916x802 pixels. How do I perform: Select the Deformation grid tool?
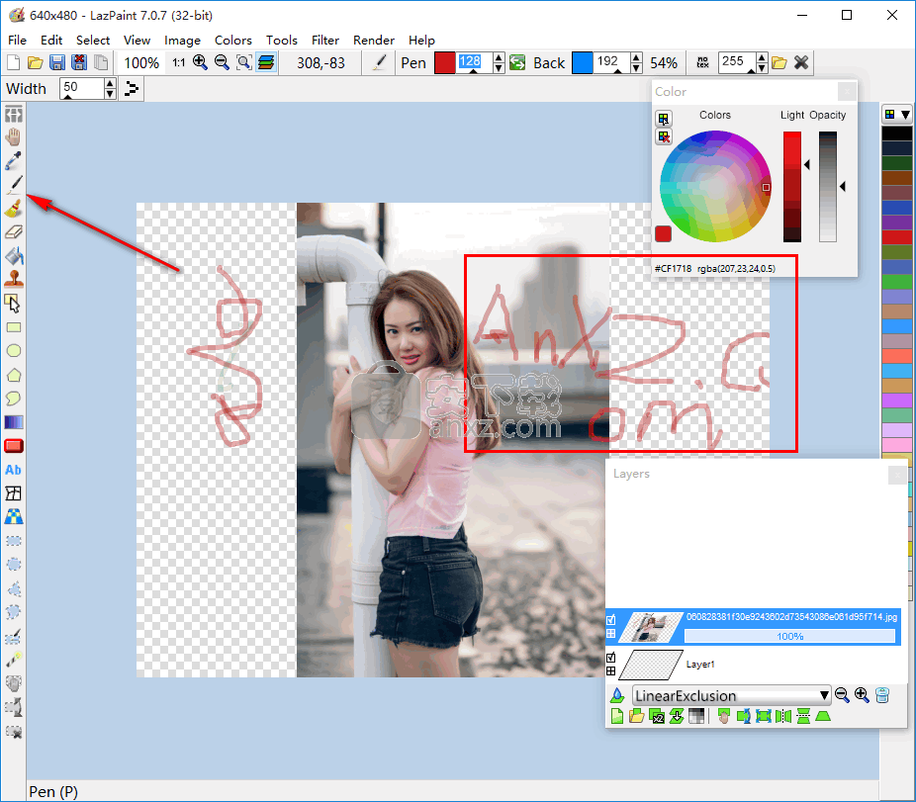click(x=14, y=493)
